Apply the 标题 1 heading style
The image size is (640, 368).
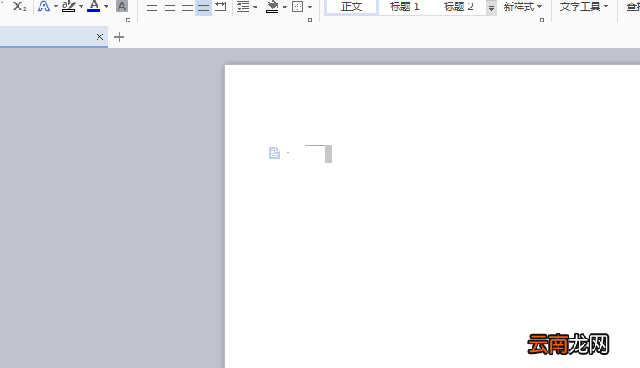click(405, 7)
